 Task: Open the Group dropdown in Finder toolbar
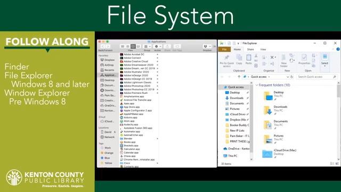tap(147, 46)
